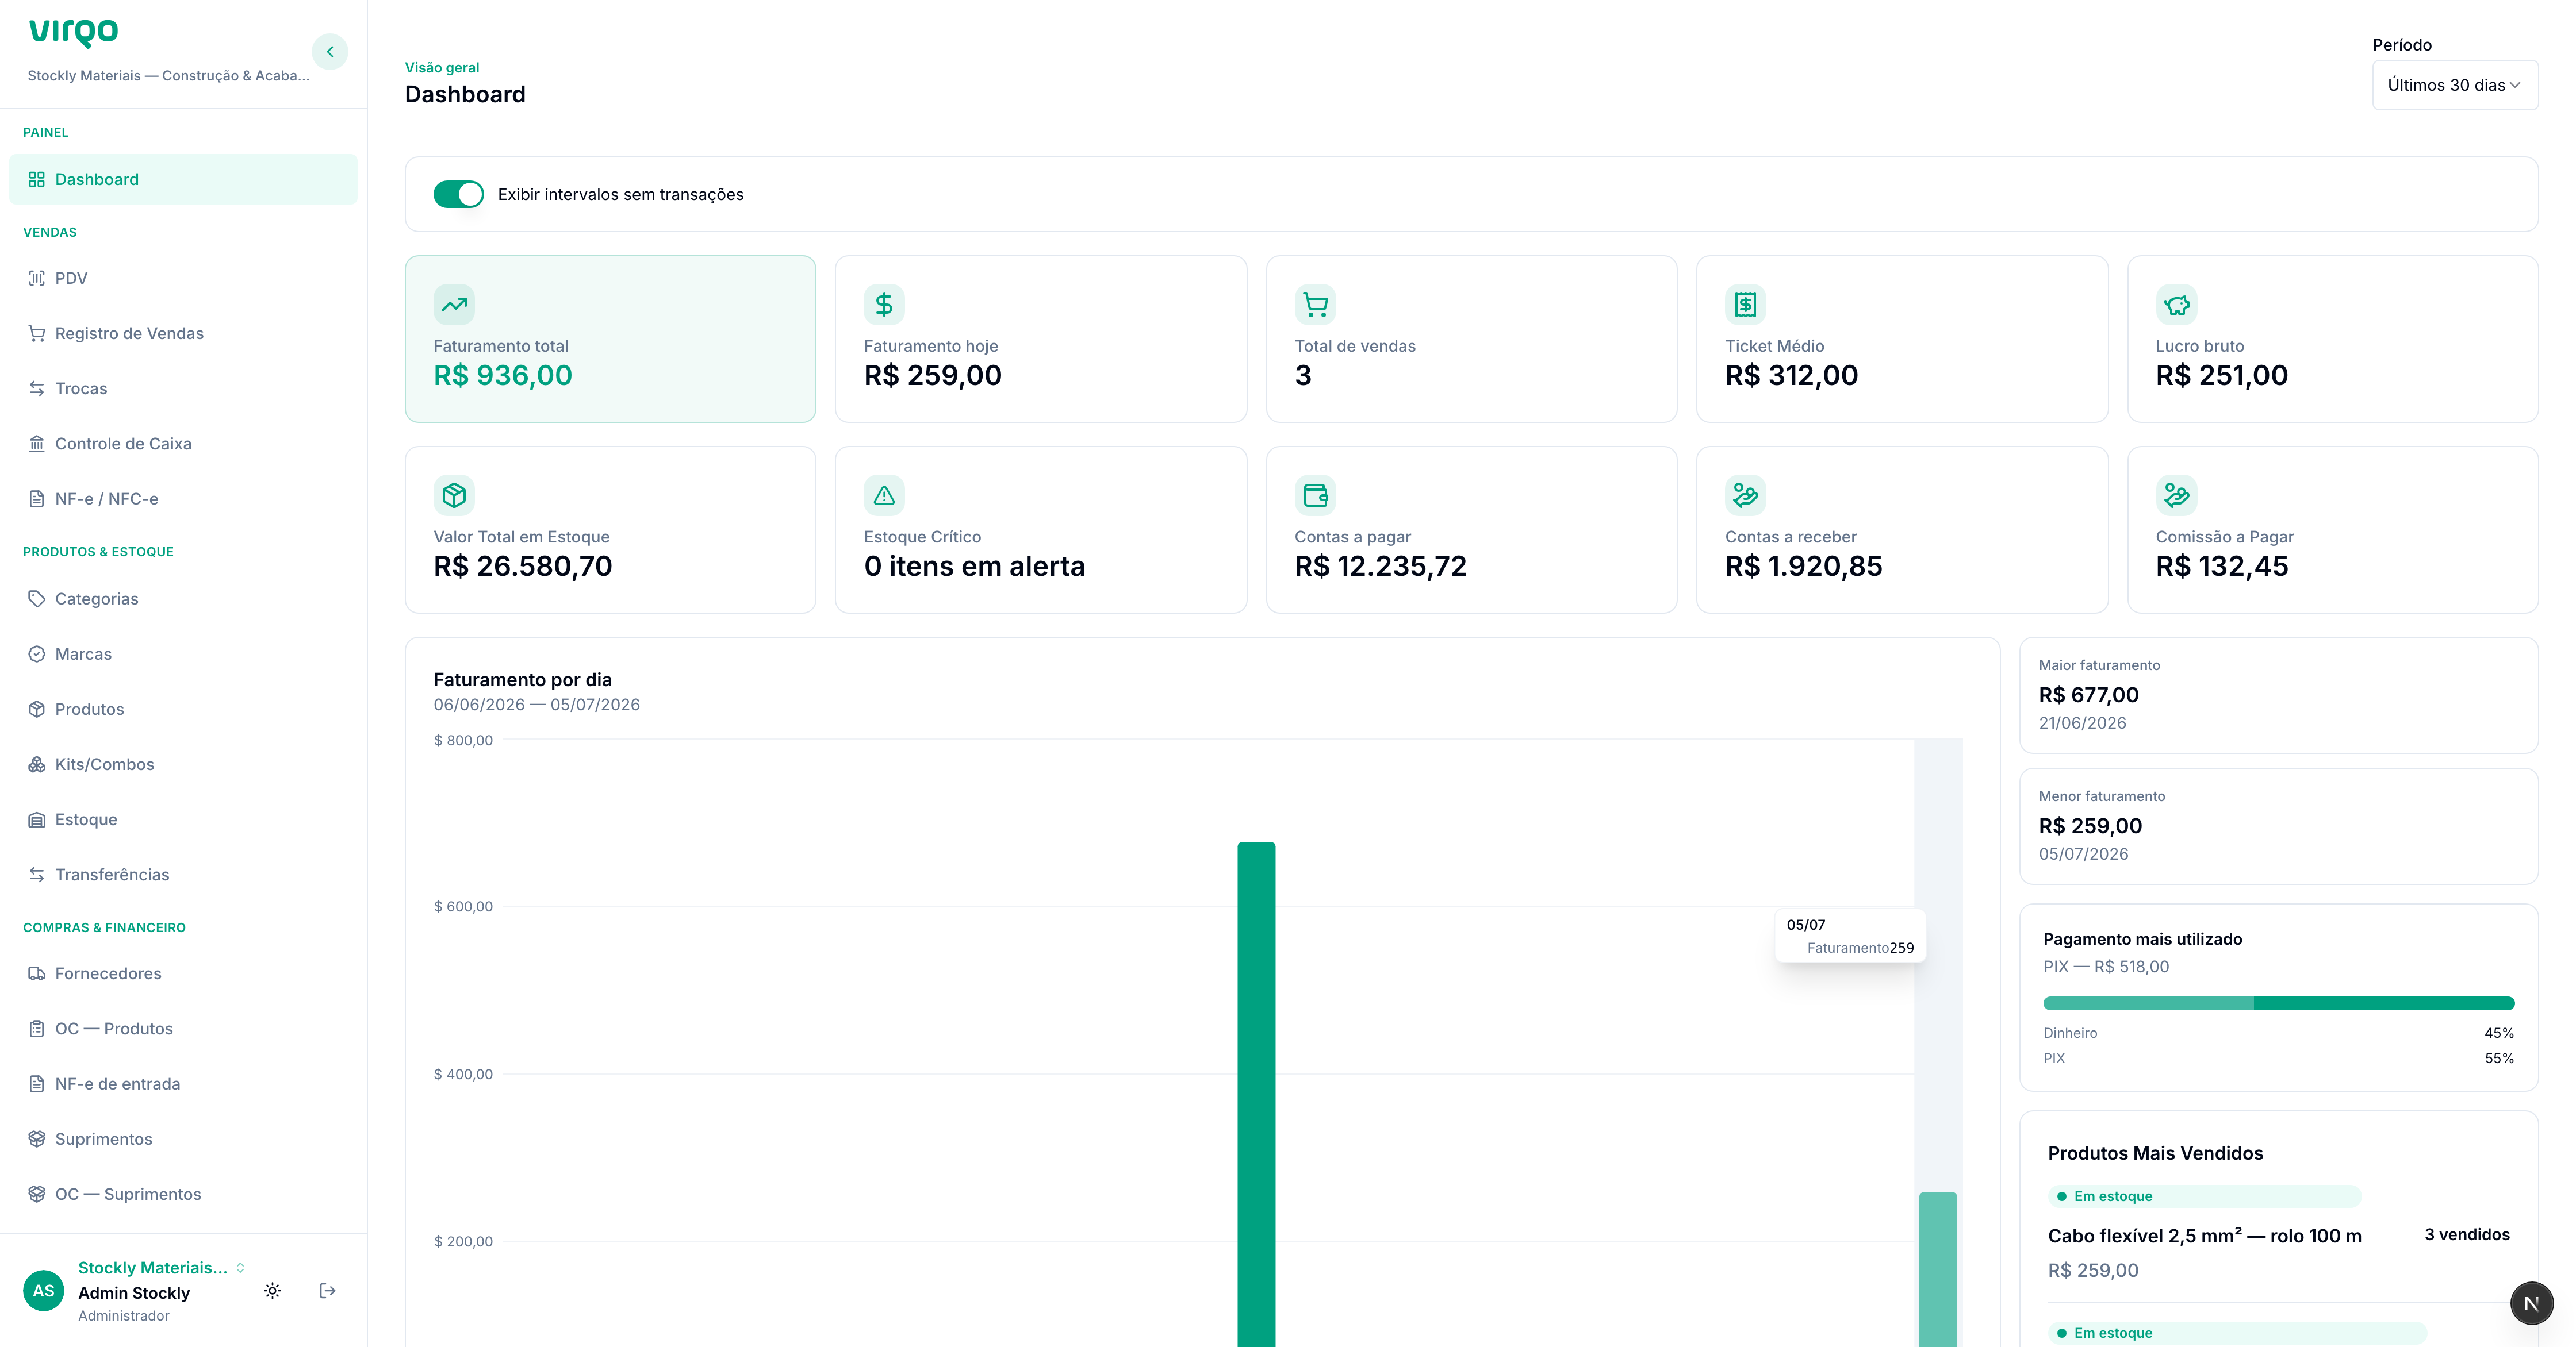Screen dimensions: 2576x1347
Task: Click the $ 600,00 axis label
Action: (x=463, y=907)
